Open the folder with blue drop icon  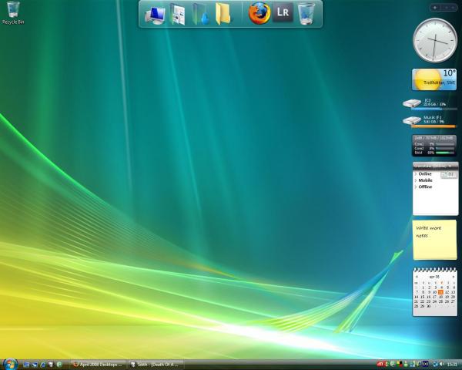[x=201, y=14]
